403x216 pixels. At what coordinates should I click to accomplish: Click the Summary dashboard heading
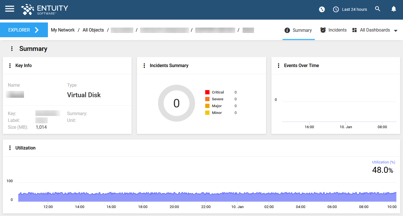tap(33, 49)
